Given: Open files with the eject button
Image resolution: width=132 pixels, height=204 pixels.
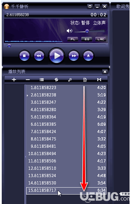Looking at the screenshot, I should [88, 56].
